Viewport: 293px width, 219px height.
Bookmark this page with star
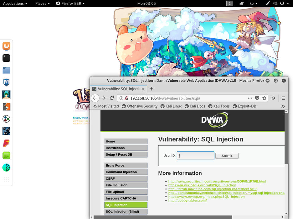(264, 98)
